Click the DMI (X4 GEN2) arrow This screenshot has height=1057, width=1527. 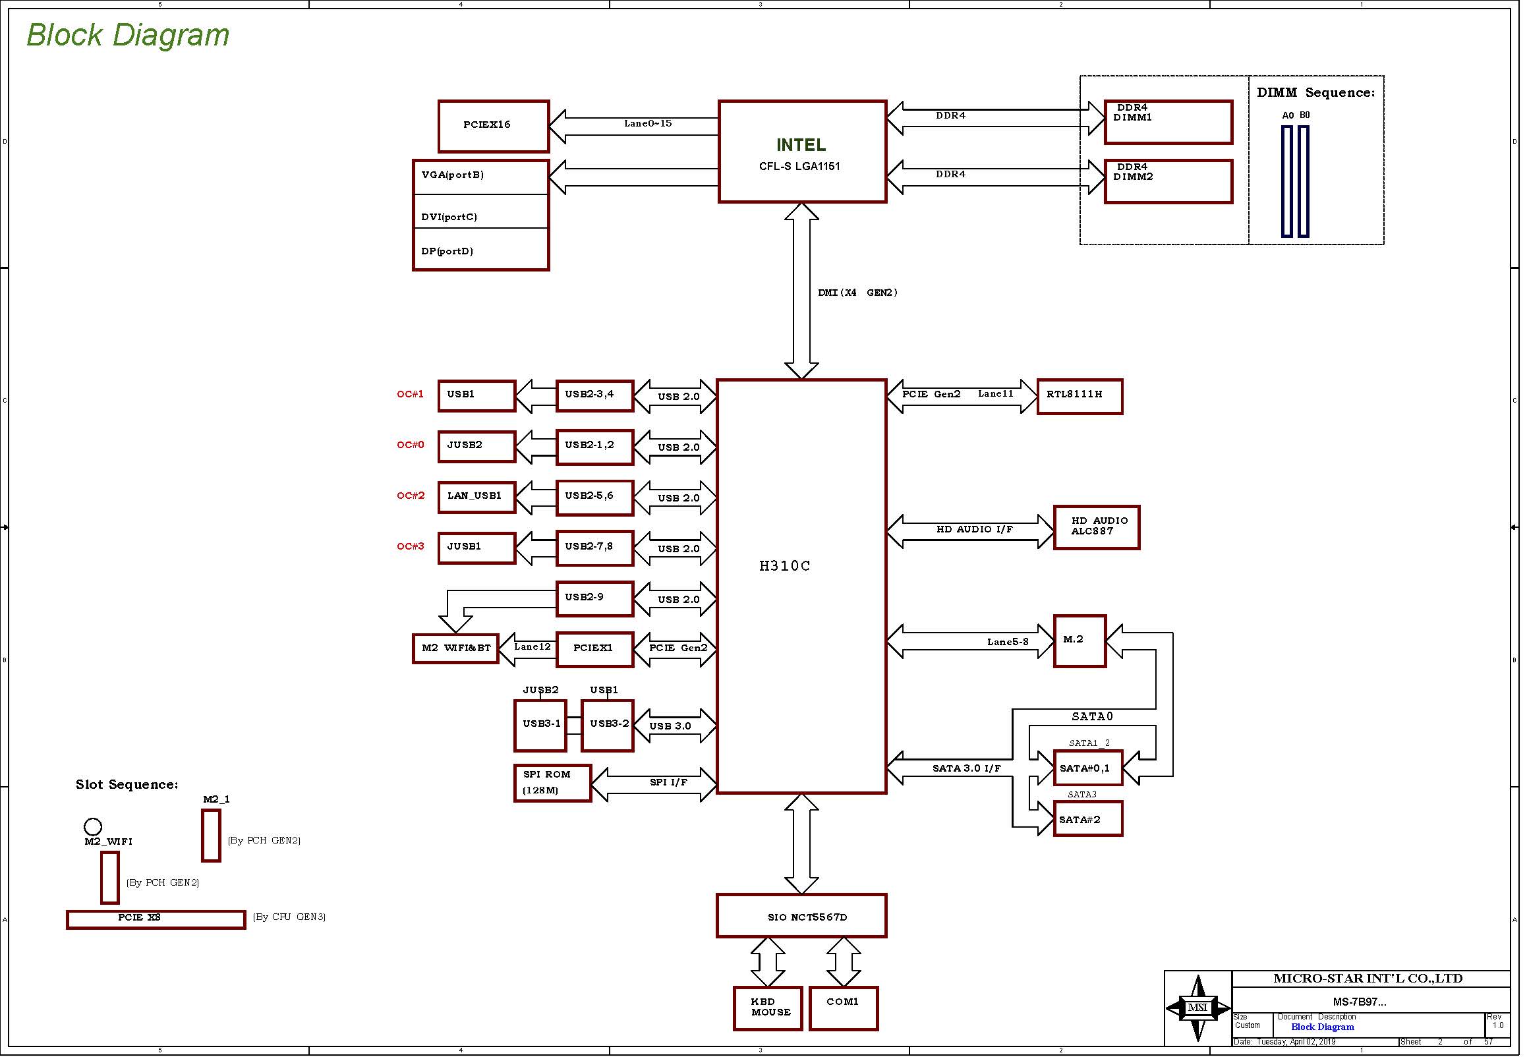point(801,291)
